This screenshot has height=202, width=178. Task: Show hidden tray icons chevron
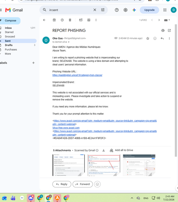pos(132,198)
